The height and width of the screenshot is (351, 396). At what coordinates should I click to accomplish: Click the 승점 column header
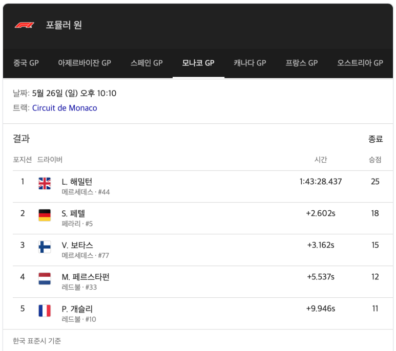coord(375,160)
